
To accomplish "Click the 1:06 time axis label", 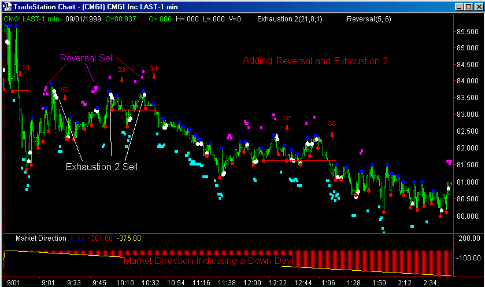I will click(328, 283).
